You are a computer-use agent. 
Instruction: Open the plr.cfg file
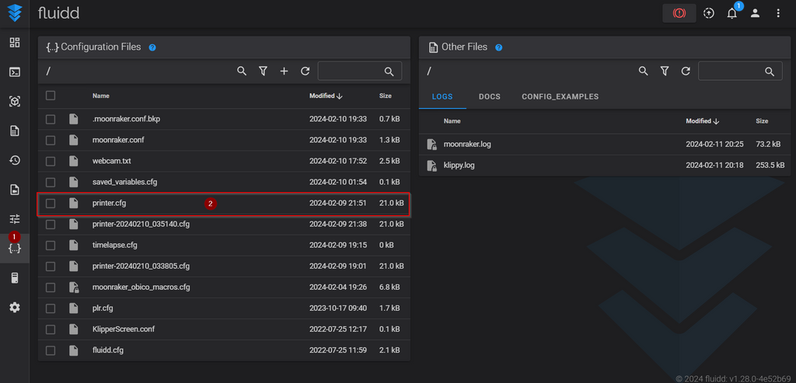tap(224, 308)
